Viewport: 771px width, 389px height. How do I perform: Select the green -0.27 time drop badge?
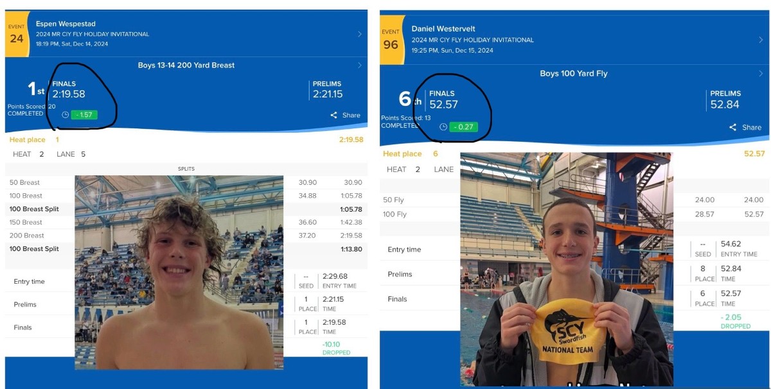point(463,127)
